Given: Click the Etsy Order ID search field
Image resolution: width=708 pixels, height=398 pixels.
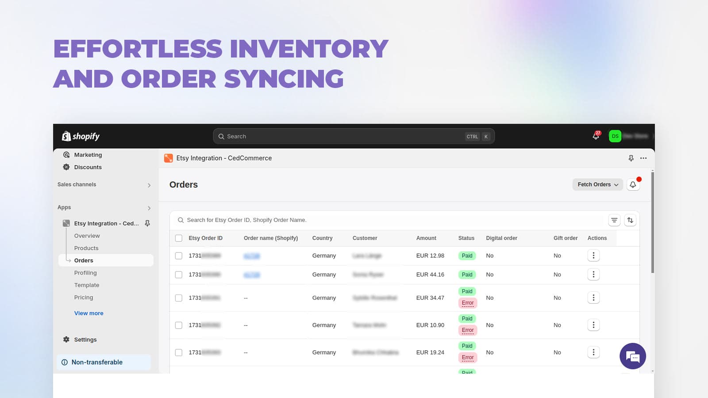Looking at the screenshot, I should coord(310,220).
